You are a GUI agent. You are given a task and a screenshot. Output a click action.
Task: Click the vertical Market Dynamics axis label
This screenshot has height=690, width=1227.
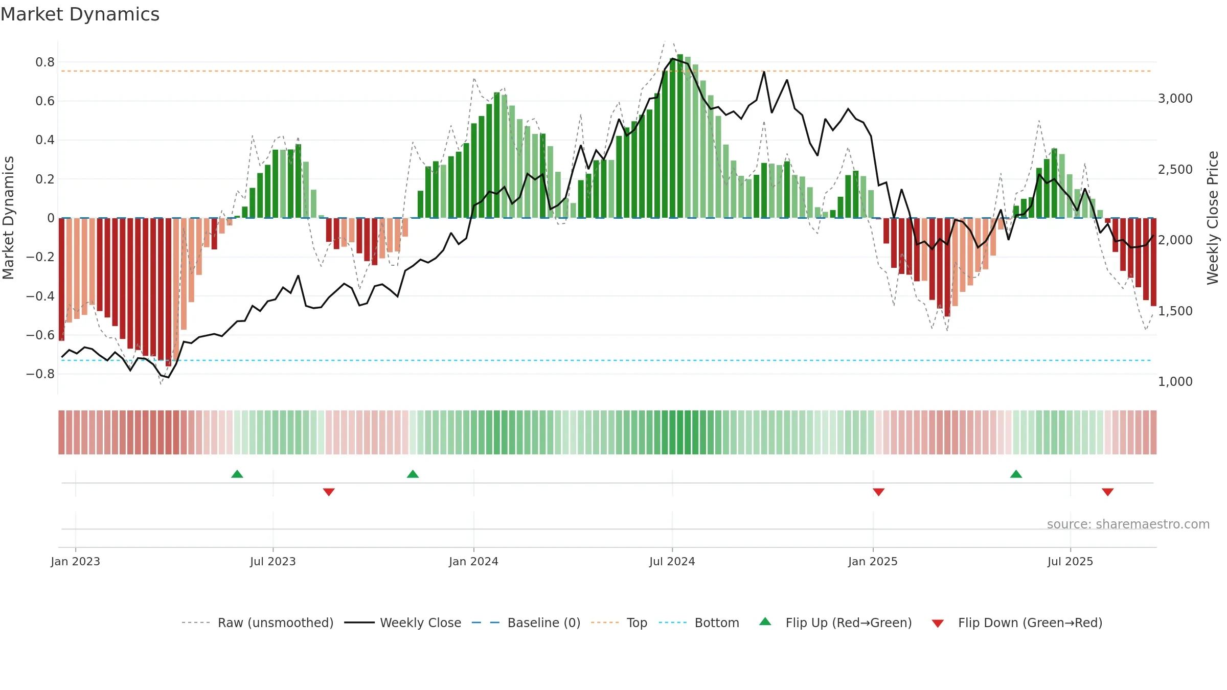8,218
